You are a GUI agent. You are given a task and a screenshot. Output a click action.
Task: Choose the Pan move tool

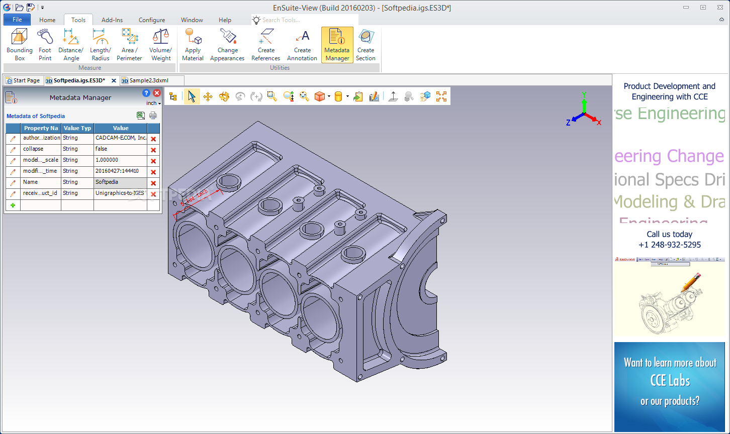[208, 96]
